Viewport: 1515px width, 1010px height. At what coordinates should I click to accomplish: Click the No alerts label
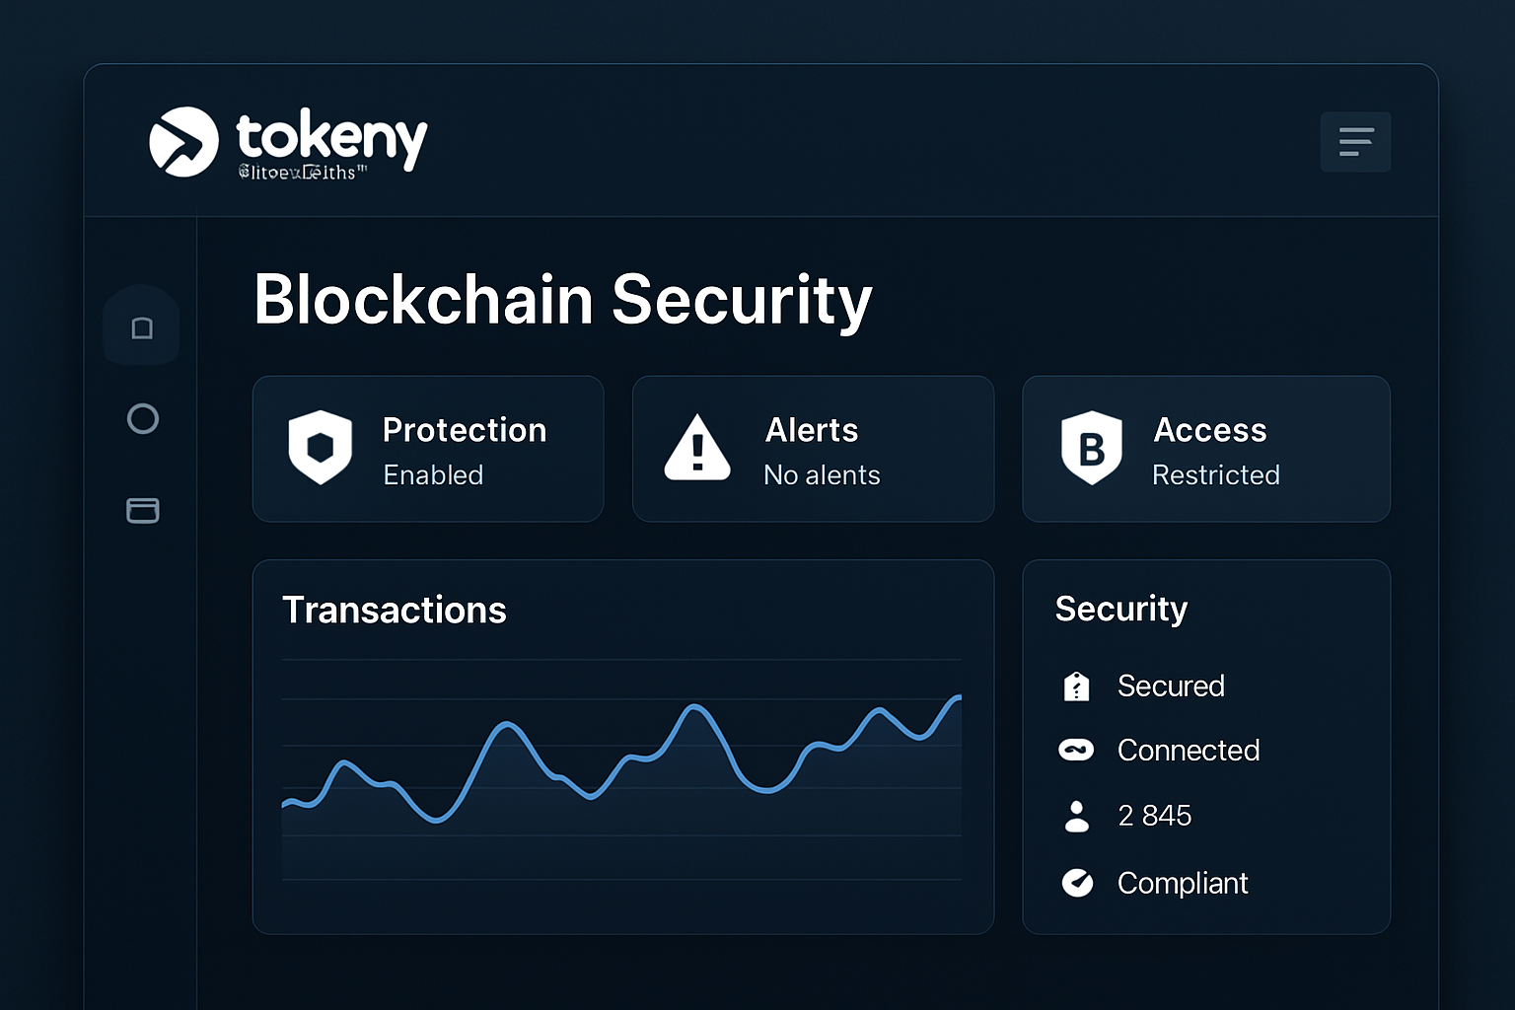click(821, 474)
